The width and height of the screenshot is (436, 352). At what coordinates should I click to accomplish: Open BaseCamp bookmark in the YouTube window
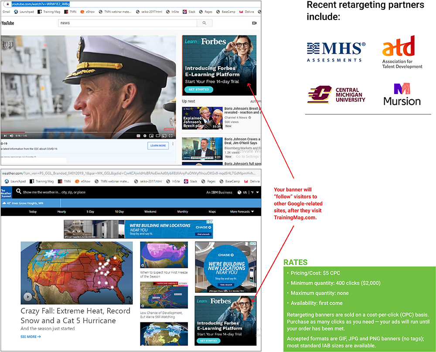point(226,12)
